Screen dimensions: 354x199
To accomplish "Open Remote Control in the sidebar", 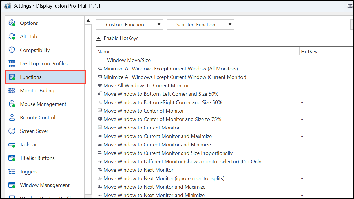I will click(38, 118).
